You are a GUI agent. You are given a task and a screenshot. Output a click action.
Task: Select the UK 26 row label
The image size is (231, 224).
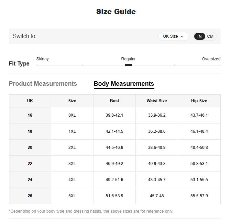[30, 196]
